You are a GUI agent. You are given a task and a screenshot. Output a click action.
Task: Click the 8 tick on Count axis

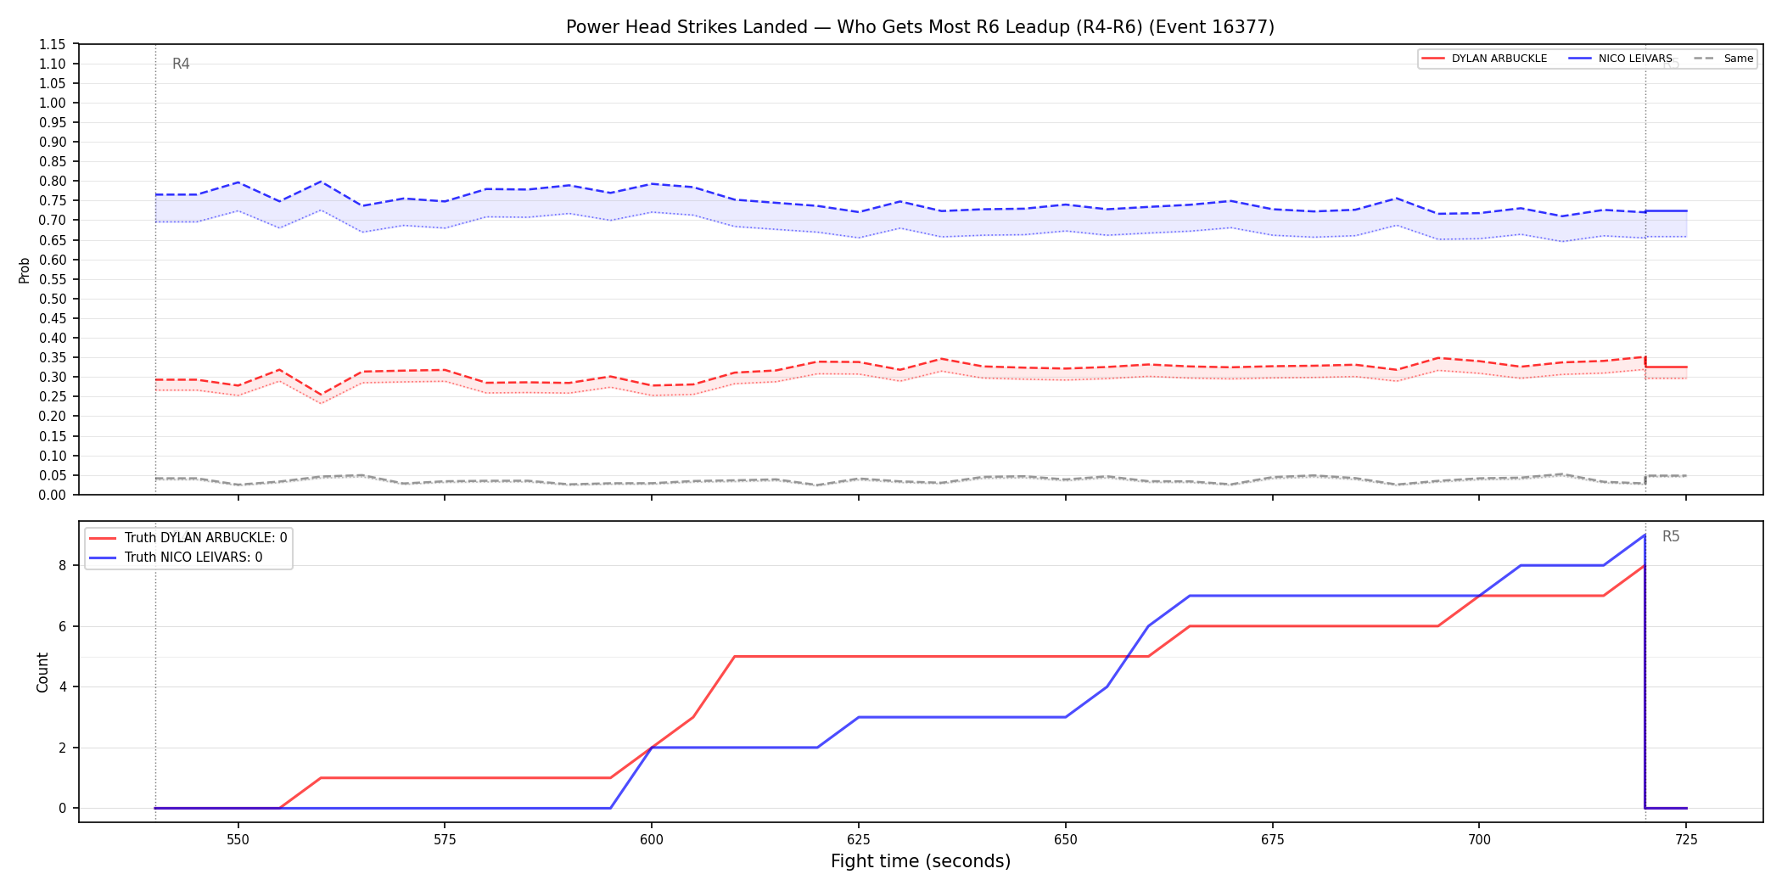tap(62, 565)
